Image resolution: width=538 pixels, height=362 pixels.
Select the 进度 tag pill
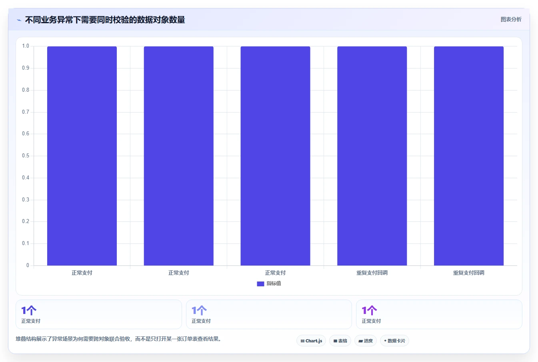(x=366, y=341)
